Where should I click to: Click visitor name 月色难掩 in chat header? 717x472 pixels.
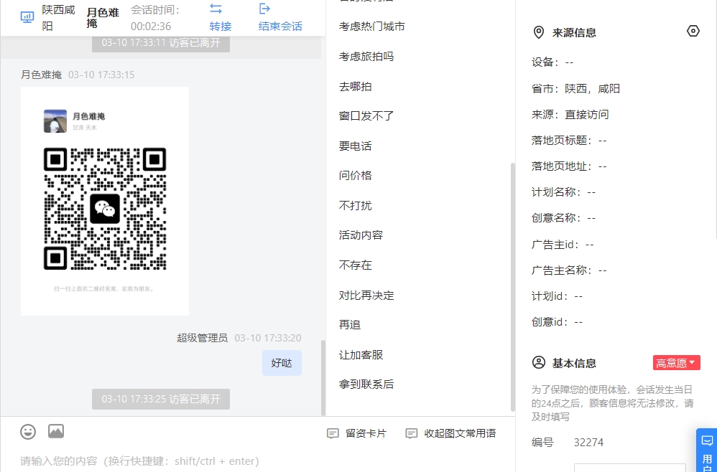(x=103, y=18)
